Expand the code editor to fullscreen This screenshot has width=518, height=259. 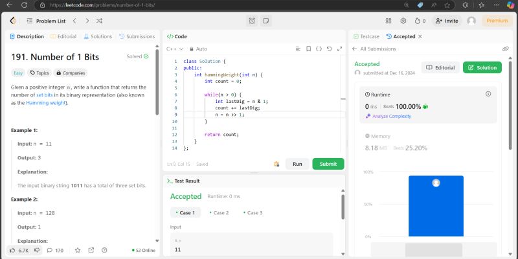point(339,49)
